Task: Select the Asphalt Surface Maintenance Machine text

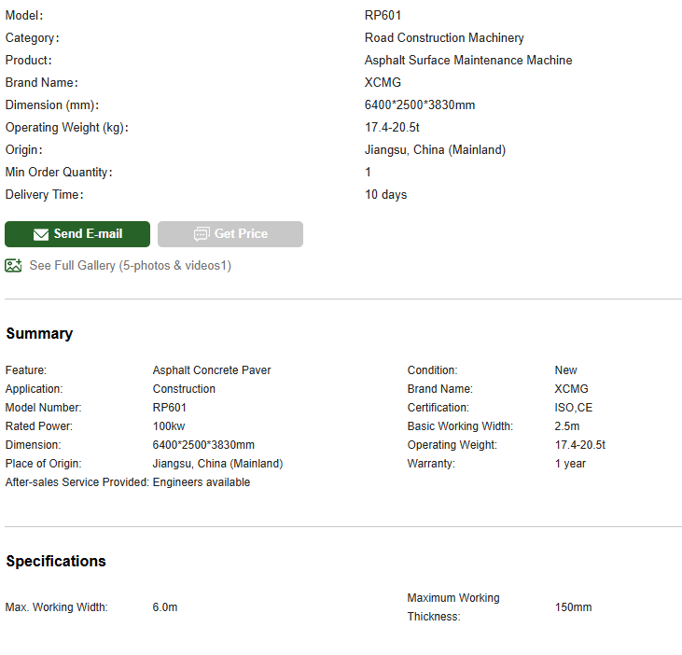Action: point(468,61)
